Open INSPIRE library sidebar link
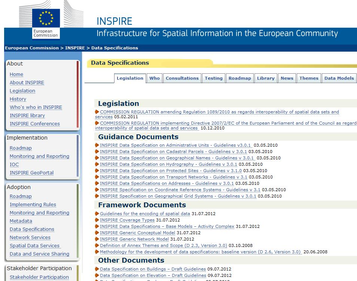Image resolution: width=357 pixels, height=281 pixels. click(27, 116)
